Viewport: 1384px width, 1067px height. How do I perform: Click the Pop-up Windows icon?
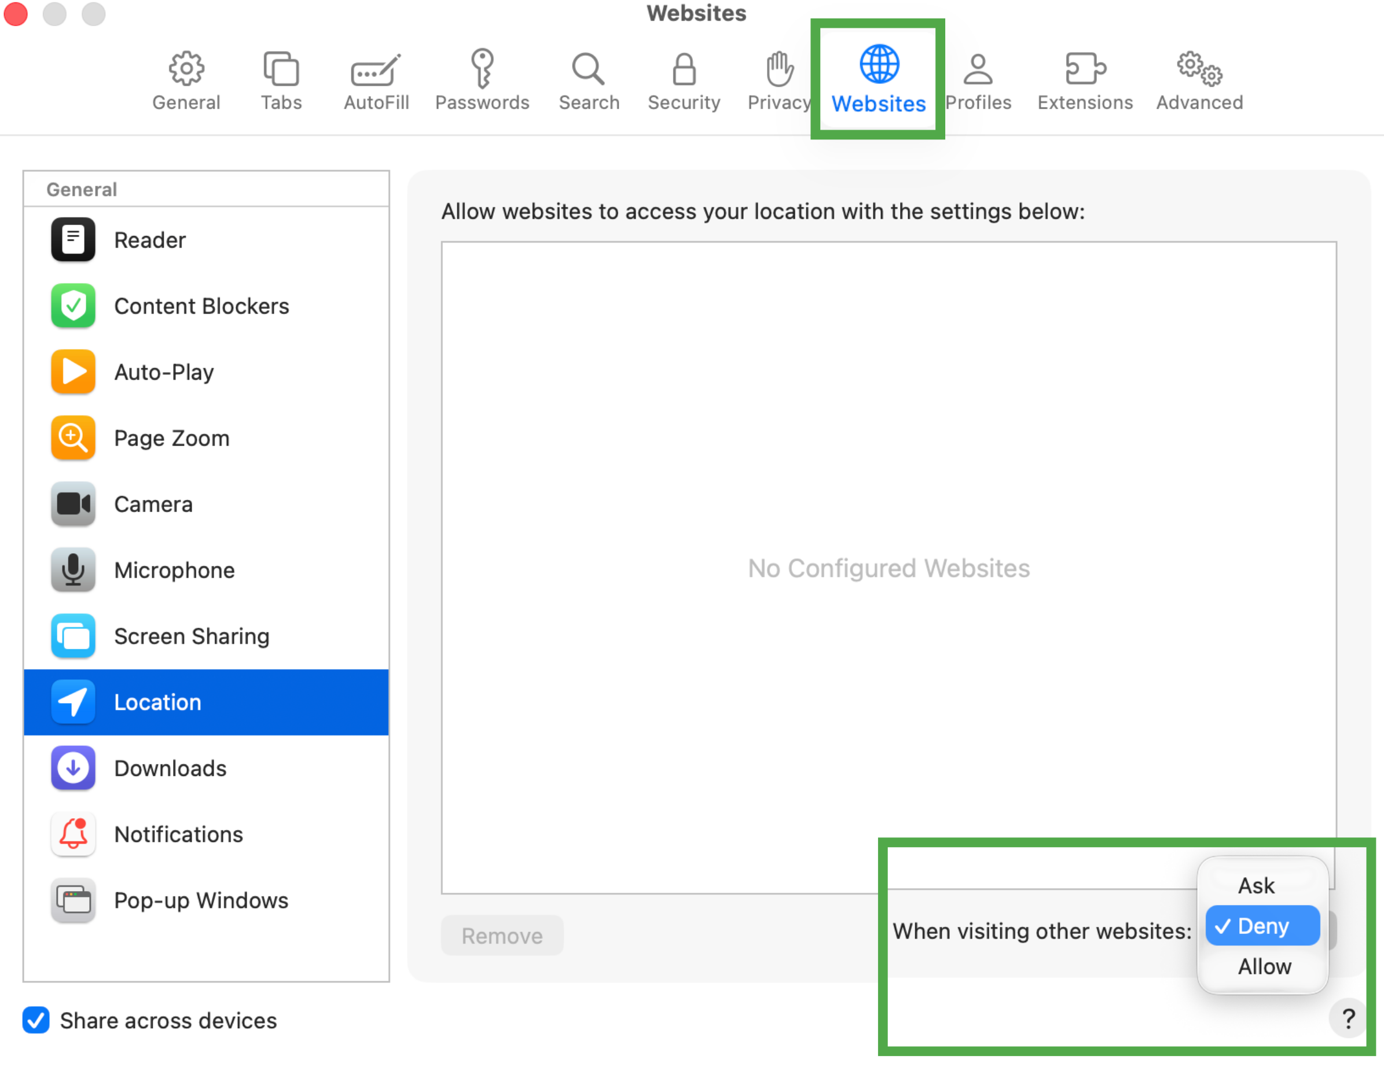tap(73, 900)
